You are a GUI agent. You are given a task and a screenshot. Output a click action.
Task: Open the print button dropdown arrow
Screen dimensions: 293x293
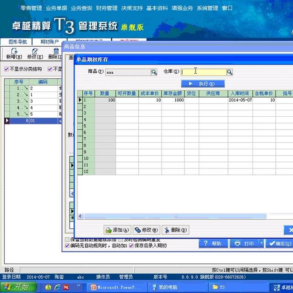coord(261,244)
